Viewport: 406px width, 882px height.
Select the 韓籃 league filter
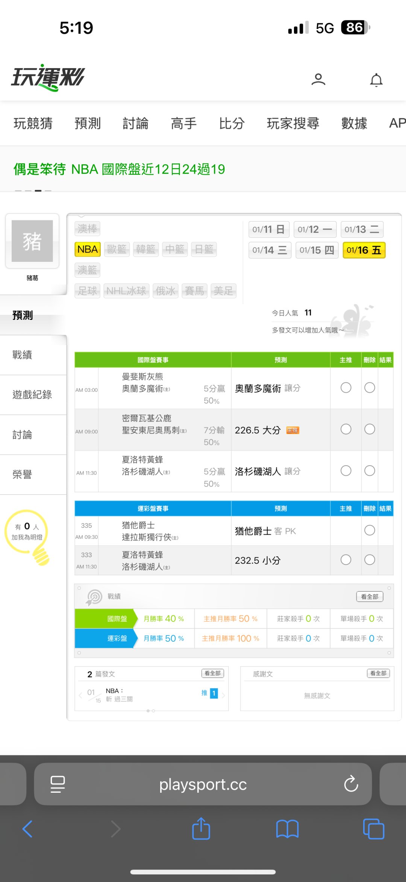click(146, 249)
